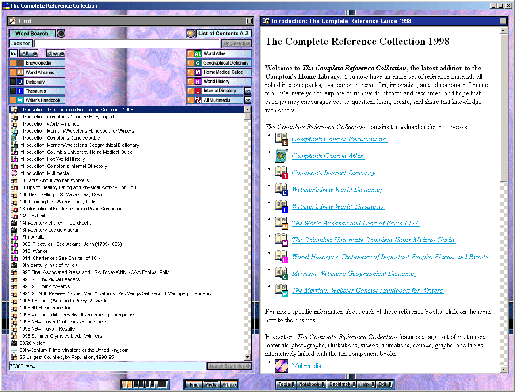Open the Compton's Concise Encyclopedia link
The height and width of the screenshot is (392, 515).
pyautogui.click(x=339, y=139)
